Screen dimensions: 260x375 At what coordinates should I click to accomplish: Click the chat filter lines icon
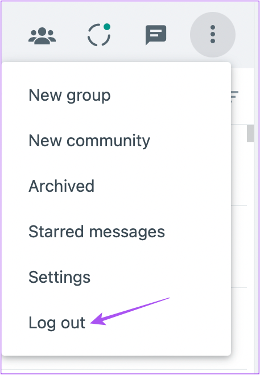(234, 96)
